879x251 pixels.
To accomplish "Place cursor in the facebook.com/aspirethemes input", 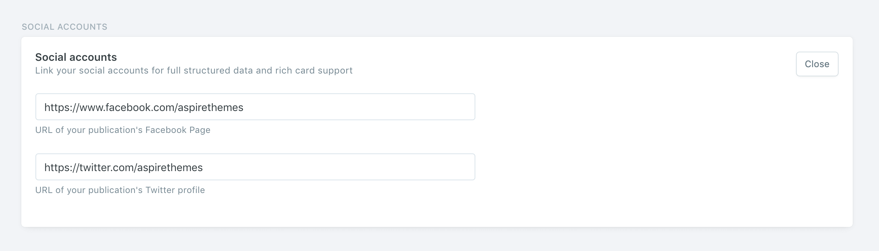I will (255, 106).
